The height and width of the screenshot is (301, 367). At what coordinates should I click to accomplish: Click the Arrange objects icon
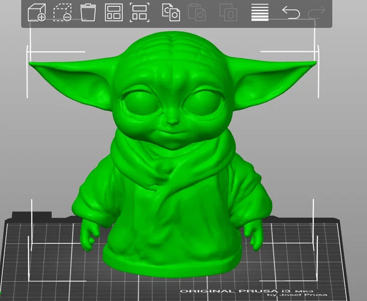click(x=114, y=13)
